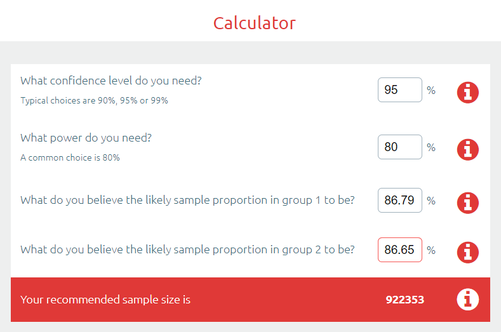Click the percent sign beside the power field
501x332 pixels.
[x=431, y=147]
